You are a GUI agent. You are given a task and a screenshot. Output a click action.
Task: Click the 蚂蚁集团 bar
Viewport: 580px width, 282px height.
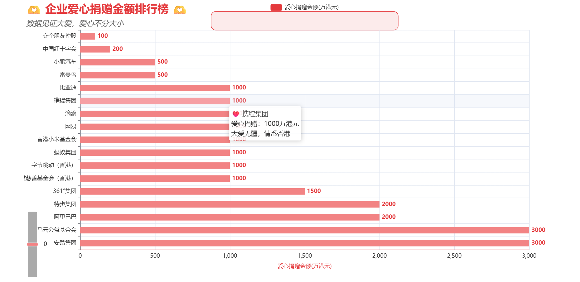point(155,153)
